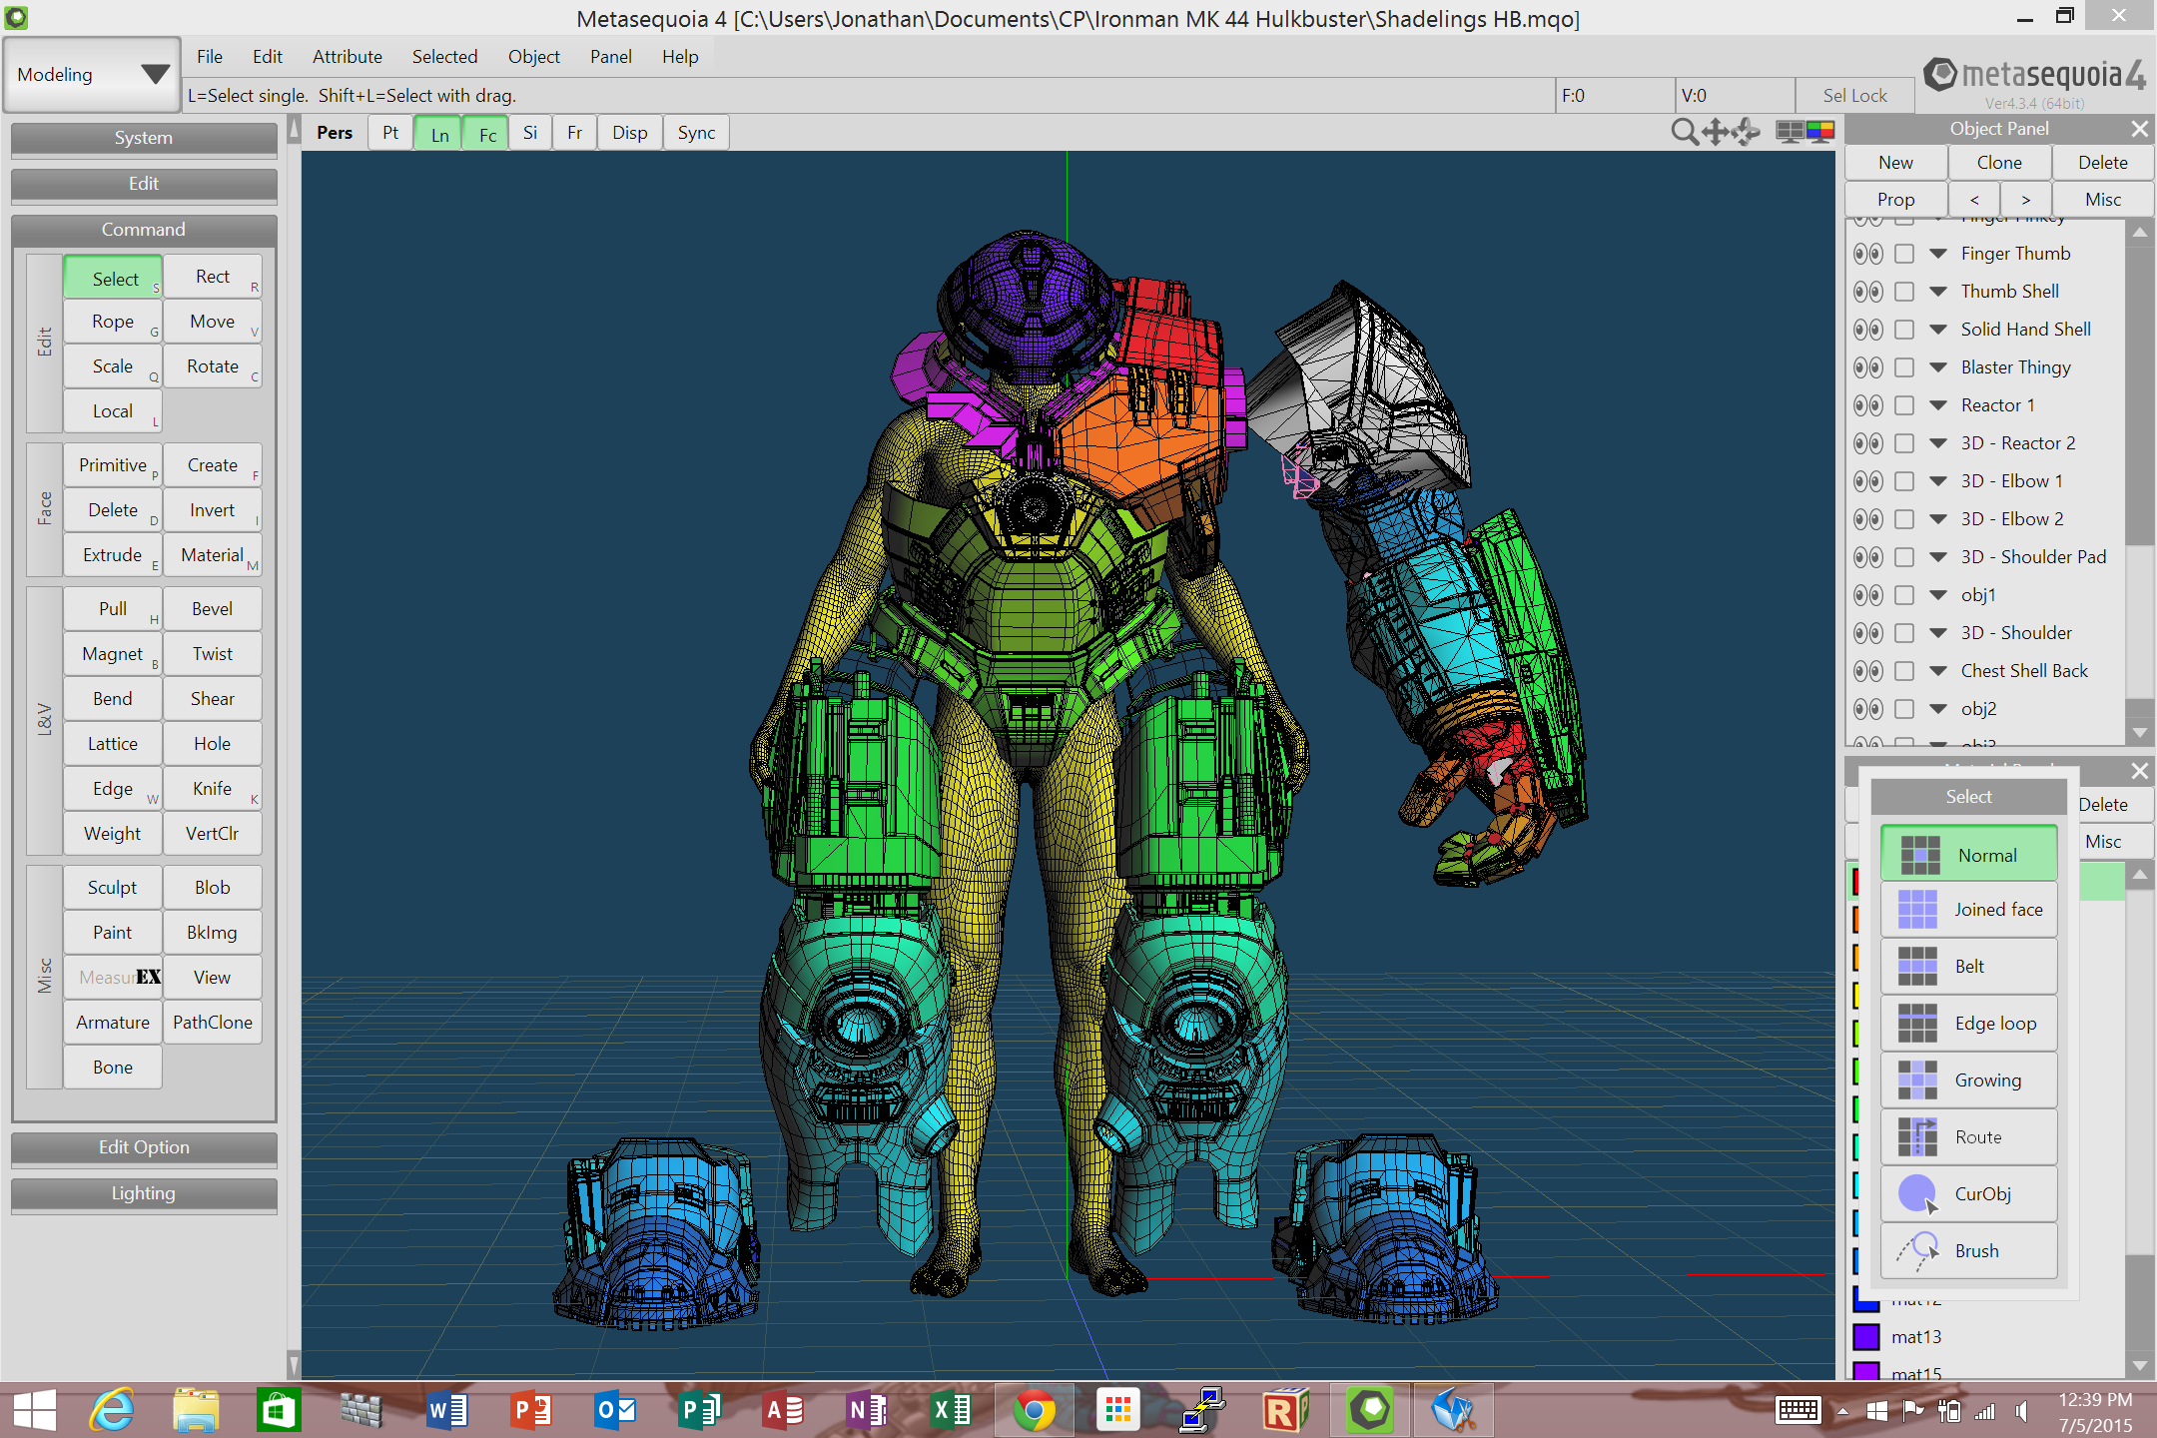Click the viewport zoom magnifier icon
Screen dimensions: 2157x1438
click(x=1685, y=132)
